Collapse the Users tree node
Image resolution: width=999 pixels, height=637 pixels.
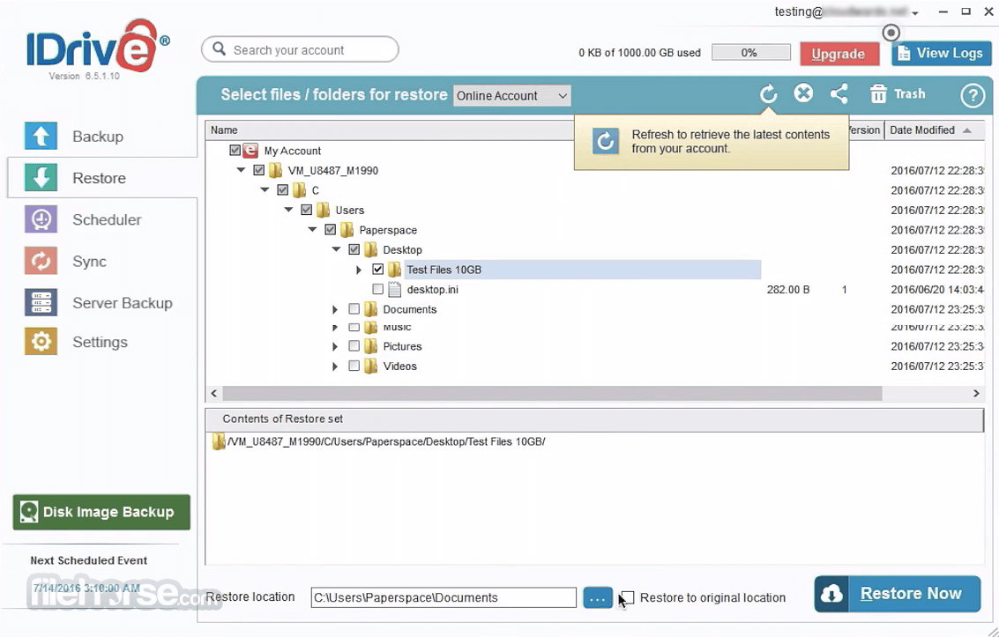point(288,210)
